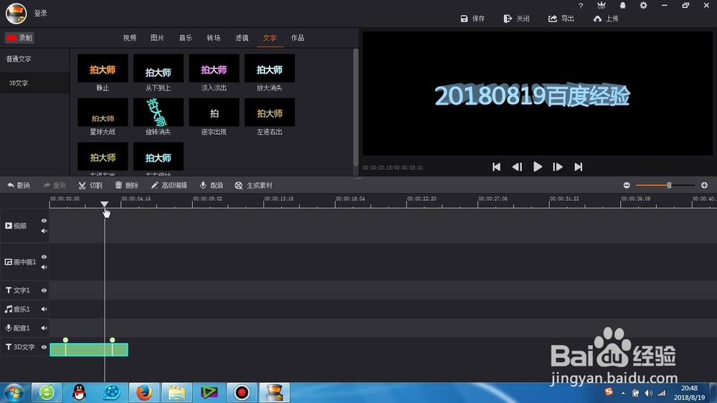Click the 录制 record button
This screenshot has height=403, width=717.
pyautogui.click(x=19, y=38)
